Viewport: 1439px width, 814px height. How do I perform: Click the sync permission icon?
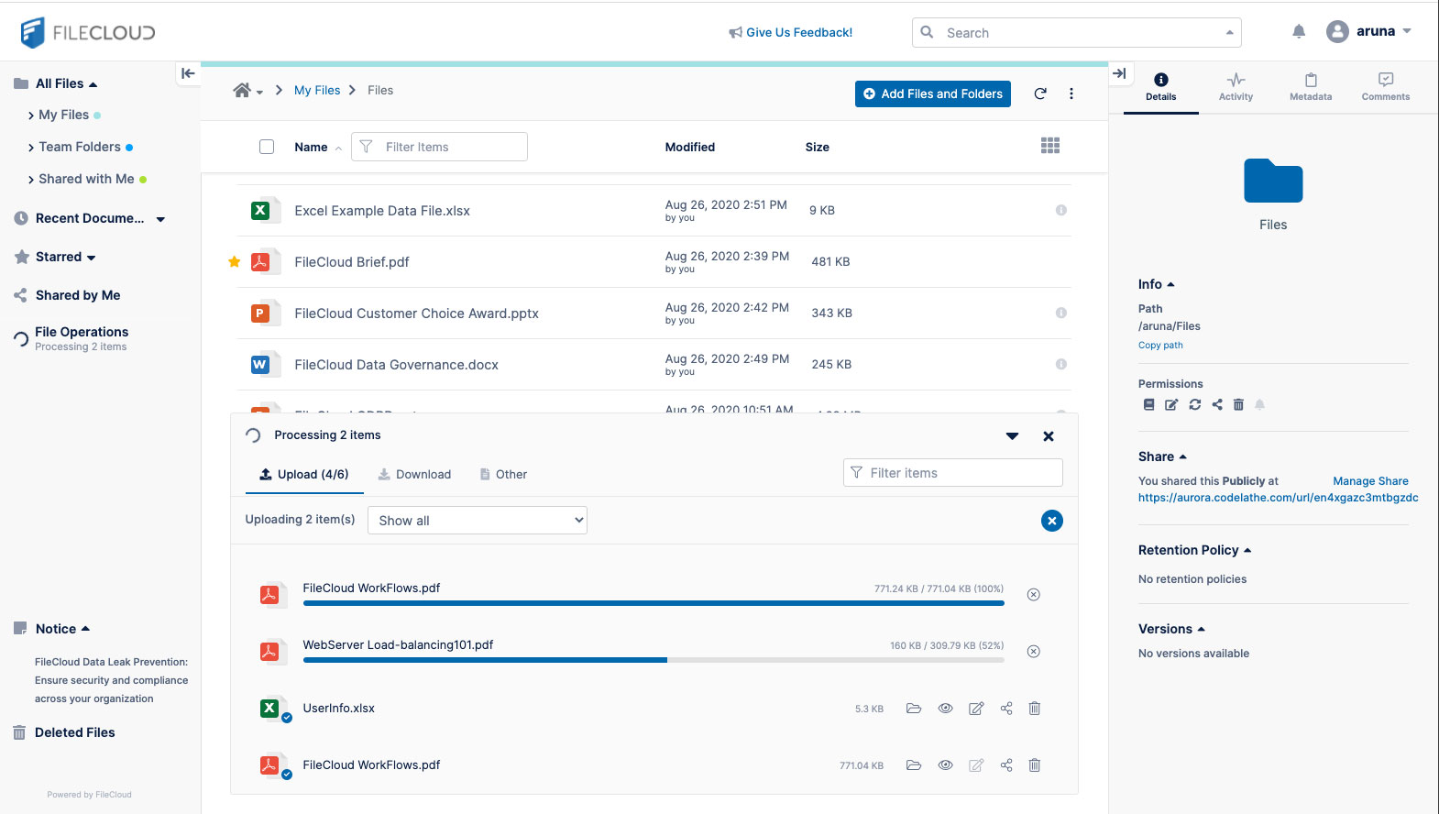(x=1195, y=404)
